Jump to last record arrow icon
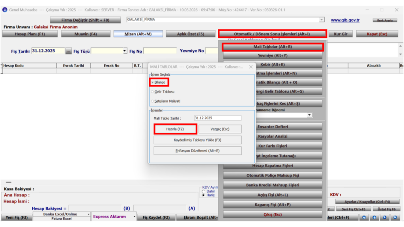Screen dimensions: 404x227 (395, 218)
